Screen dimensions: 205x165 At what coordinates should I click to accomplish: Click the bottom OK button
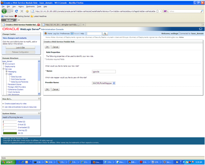coord(47,89)
